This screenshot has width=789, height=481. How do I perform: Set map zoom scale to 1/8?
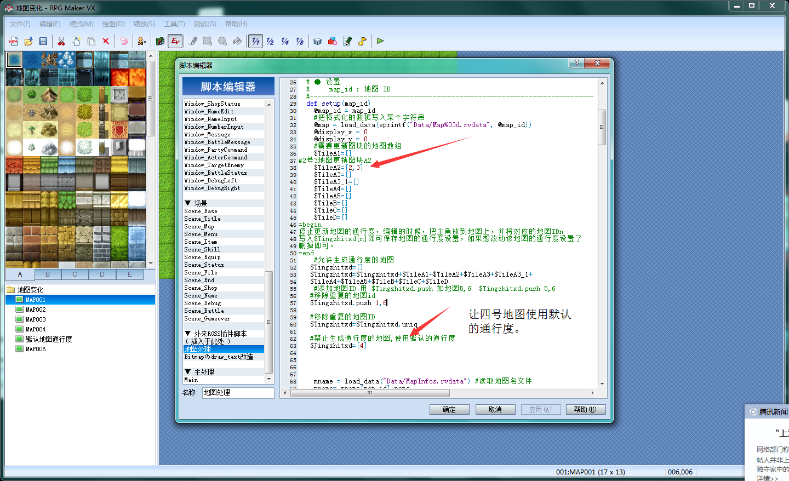pyautogui.click(x=300, y=41)
